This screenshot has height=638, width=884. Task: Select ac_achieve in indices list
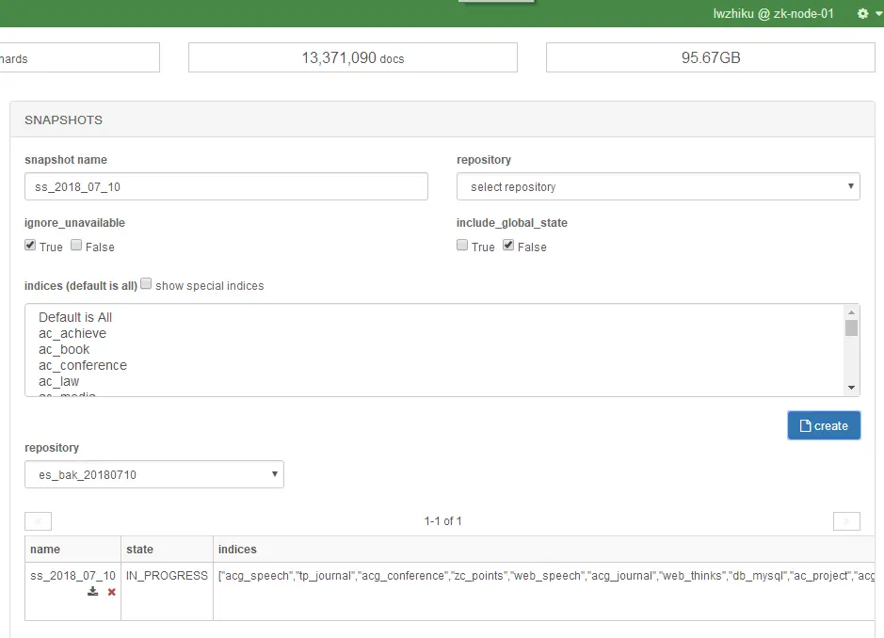click(x=72, y=333)
